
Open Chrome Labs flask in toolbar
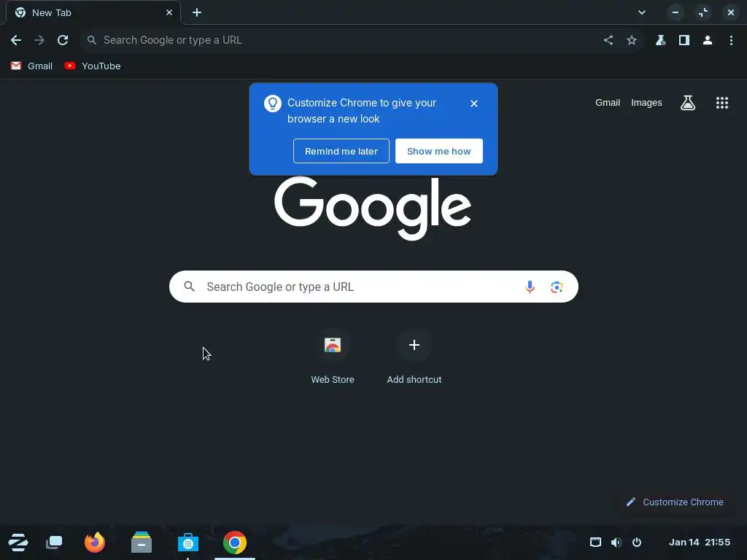pyautogui.click(x=660, y=40)
